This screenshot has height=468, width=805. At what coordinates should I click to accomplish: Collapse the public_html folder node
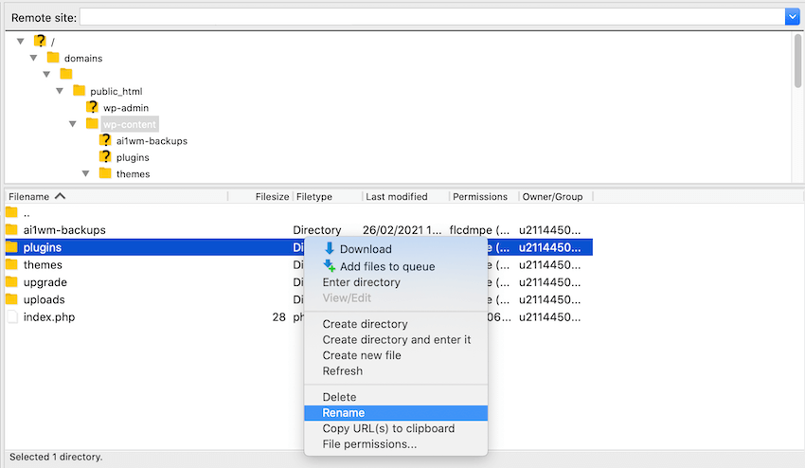point(60,91)
